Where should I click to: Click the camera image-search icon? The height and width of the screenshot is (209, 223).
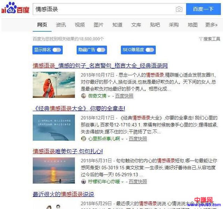tap(179, 9)
